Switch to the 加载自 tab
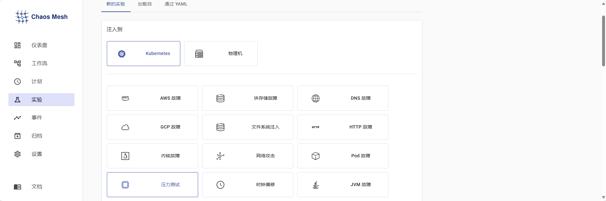 (x=145, y=4)
